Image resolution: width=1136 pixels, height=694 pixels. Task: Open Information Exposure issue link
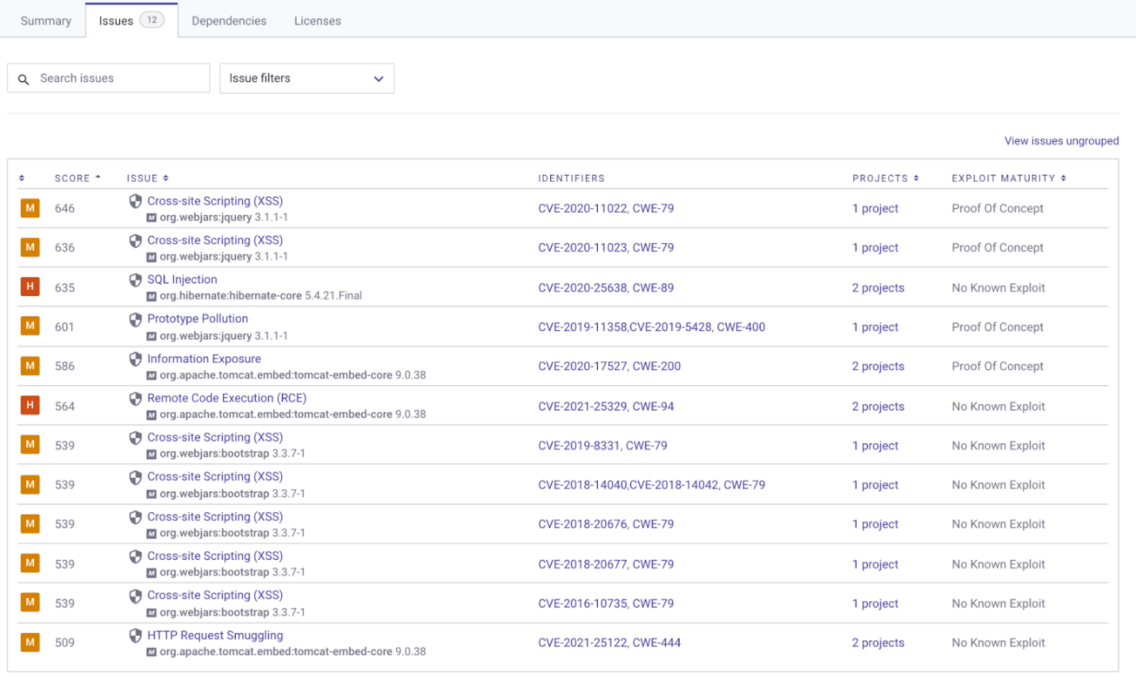click(x=204, y=359)
